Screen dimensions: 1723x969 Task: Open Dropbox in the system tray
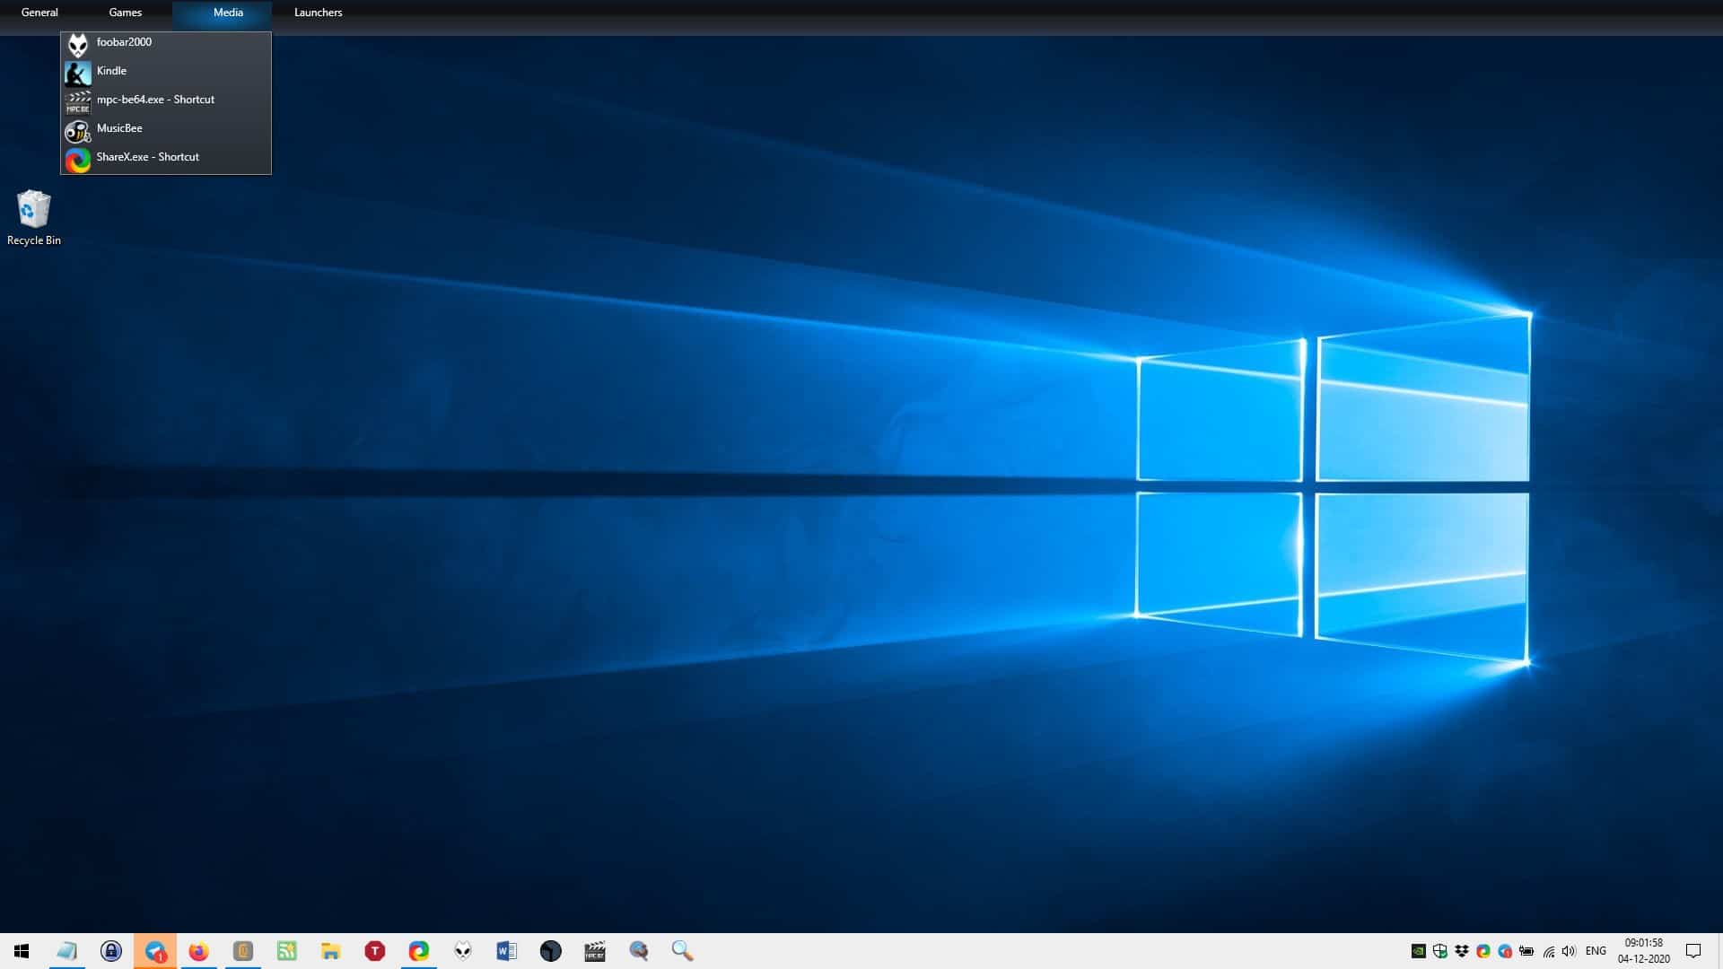pos(1462,951)
